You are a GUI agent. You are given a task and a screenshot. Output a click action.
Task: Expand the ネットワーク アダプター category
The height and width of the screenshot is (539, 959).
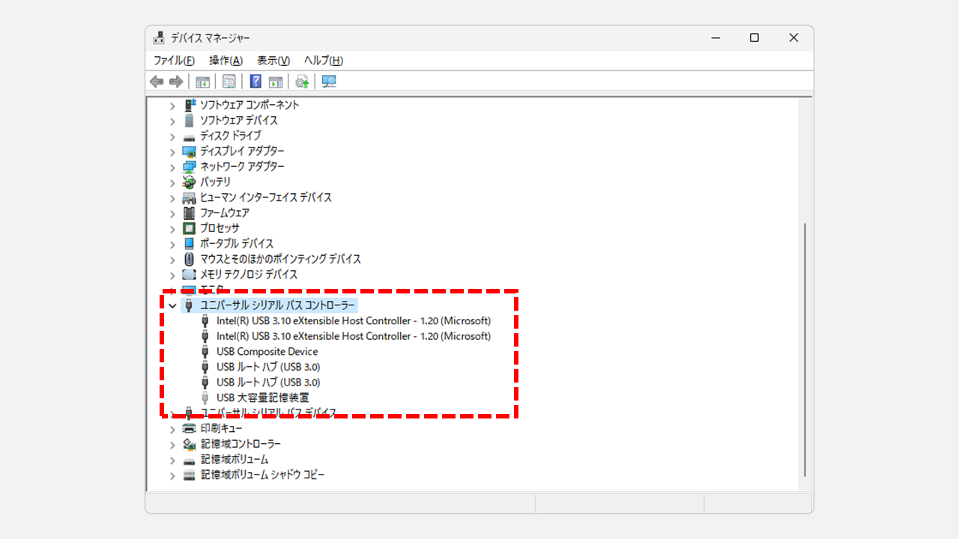coord(172,167)
